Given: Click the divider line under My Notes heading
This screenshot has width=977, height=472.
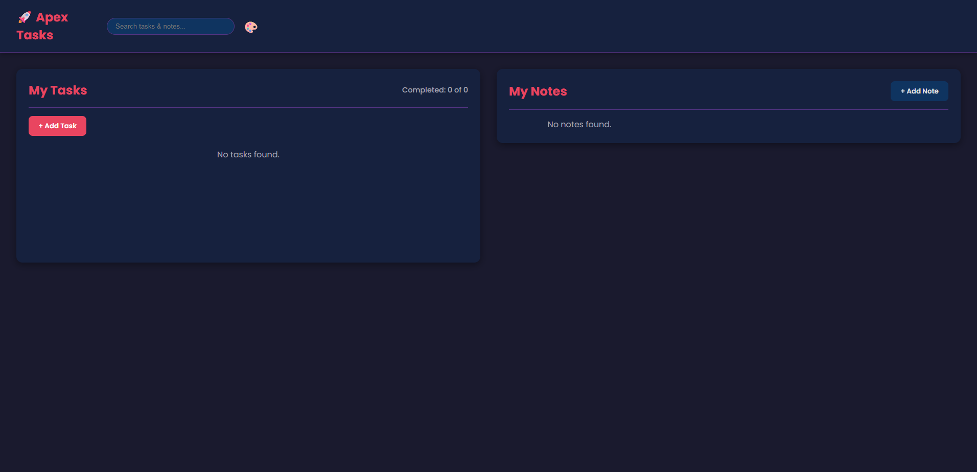Looking at the screenshot, I should tap(728, 109).
